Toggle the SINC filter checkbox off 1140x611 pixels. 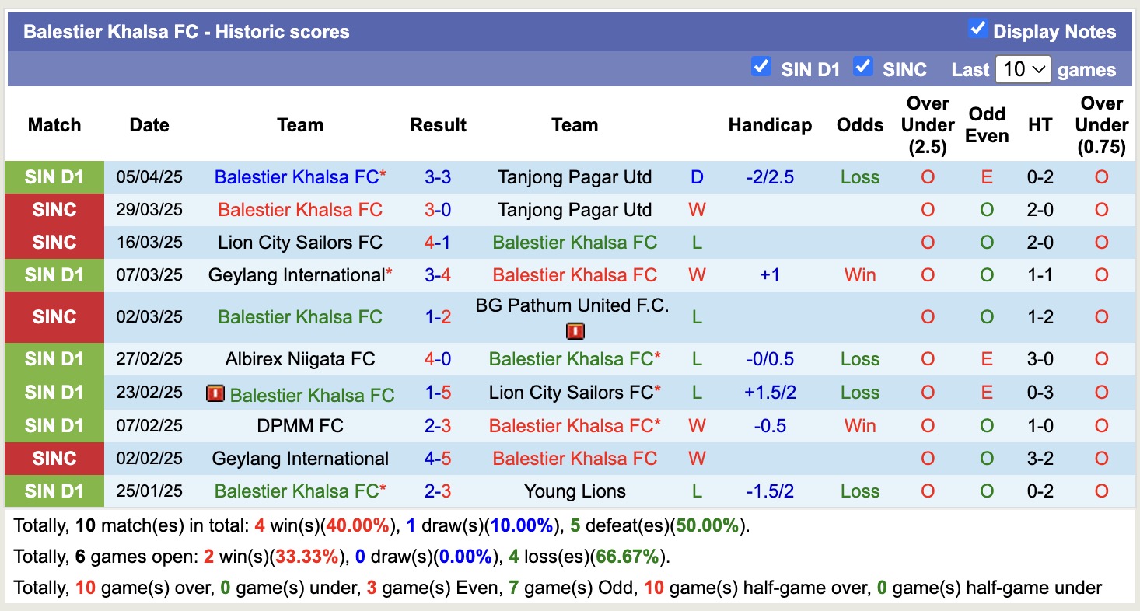[x=862, y=68]
